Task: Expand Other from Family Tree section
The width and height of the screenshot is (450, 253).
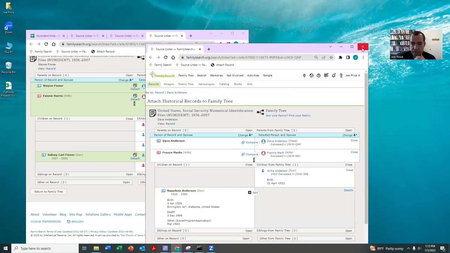Action: [x=349, y=239]
